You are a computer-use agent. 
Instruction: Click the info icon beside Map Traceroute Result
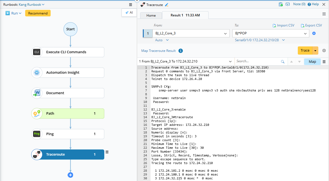coord(181,51)
